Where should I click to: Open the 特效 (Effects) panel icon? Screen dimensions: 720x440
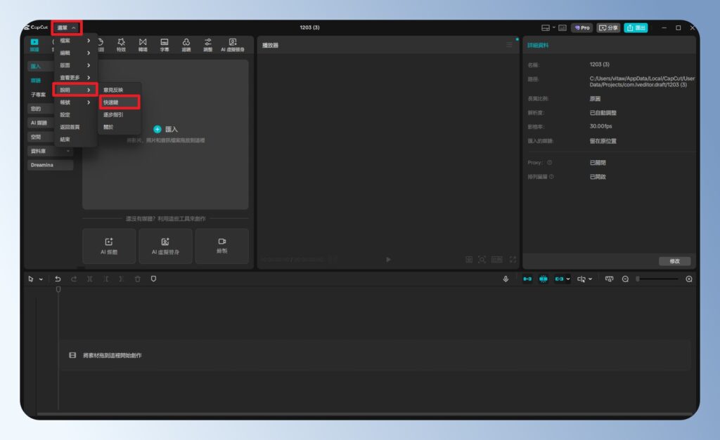[x=121, y=44]
